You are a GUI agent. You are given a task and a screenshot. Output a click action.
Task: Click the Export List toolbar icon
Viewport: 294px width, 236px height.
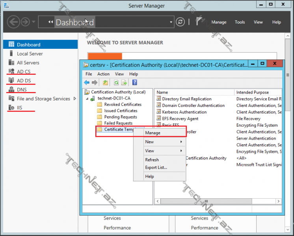(x=124, y=83)
